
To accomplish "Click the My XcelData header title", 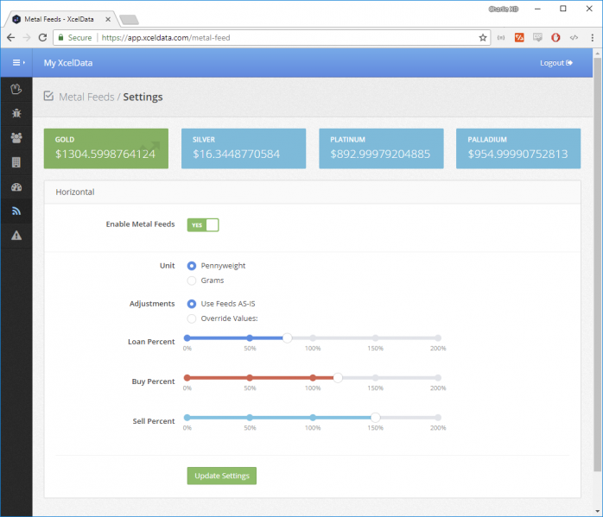I will pyautogui.click(x=68, y=63).
